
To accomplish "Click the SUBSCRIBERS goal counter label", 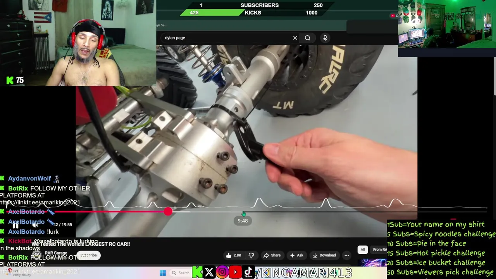I will pos(260,5).
